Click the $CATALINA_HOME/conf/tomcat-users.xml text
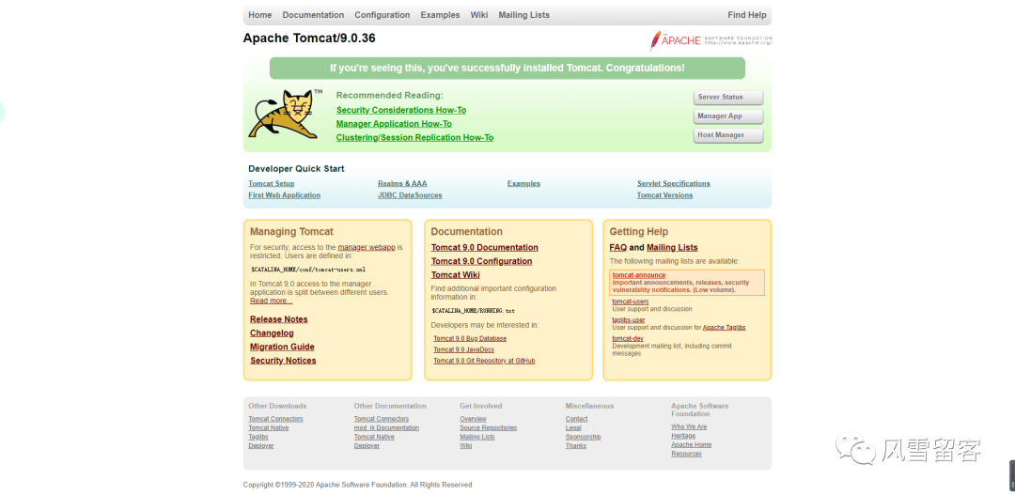 (309, 270)
